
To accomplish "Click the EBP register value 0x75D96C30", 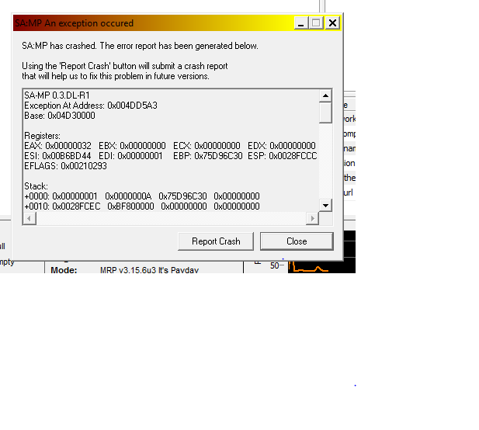I will [218, 156].
